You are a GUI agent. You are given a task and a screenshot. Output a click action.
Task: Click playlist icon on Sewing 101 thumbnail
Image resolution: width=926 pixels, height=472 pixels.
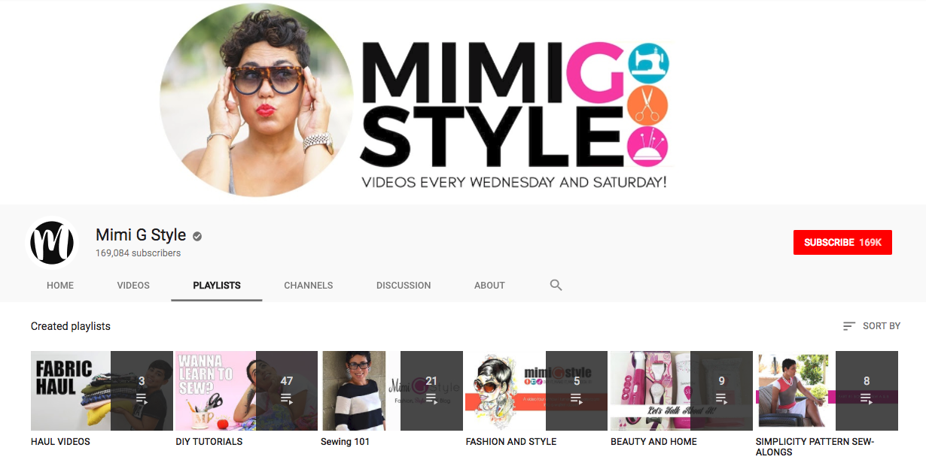tap(431, 398)
